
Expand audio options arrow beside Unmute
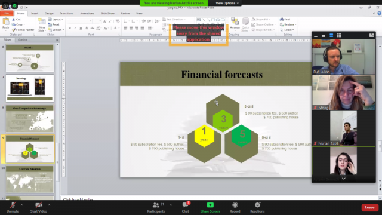pos(21,205)
